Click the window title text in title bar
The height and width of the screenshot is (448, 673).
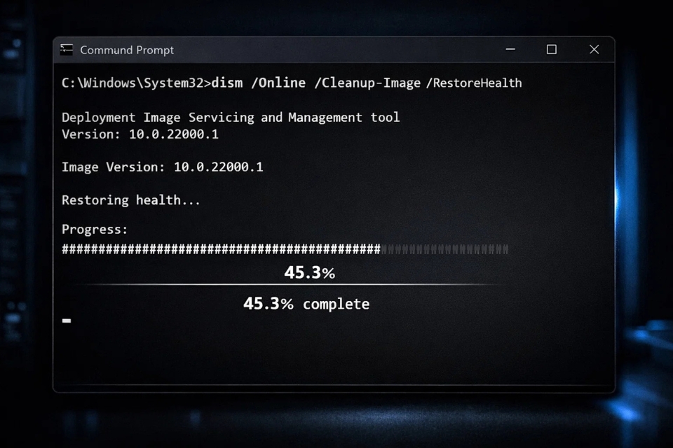pyautogui.click(x=127, y=50)
